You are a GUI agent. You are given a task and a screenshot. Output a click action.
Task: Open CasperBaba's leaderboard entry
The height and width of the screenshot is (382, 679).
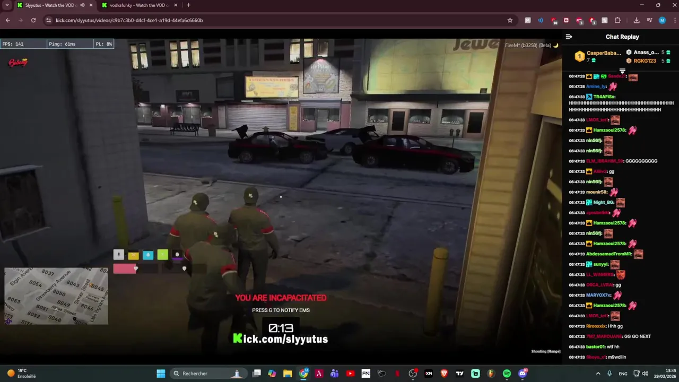[x=598, y=56]
